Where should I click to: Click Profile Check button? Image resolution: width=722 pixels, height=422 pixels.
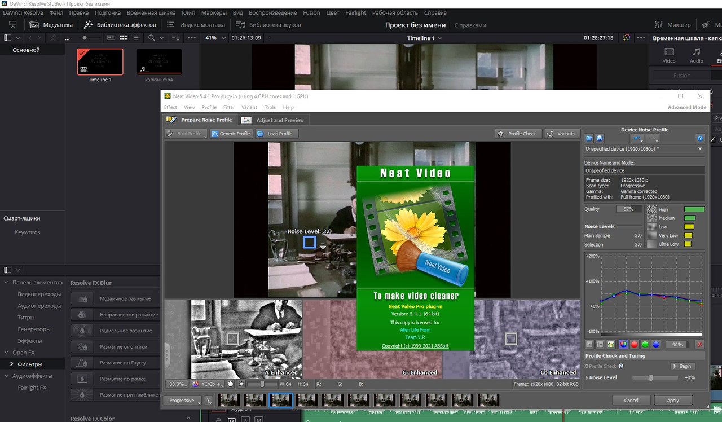(518, 134)
